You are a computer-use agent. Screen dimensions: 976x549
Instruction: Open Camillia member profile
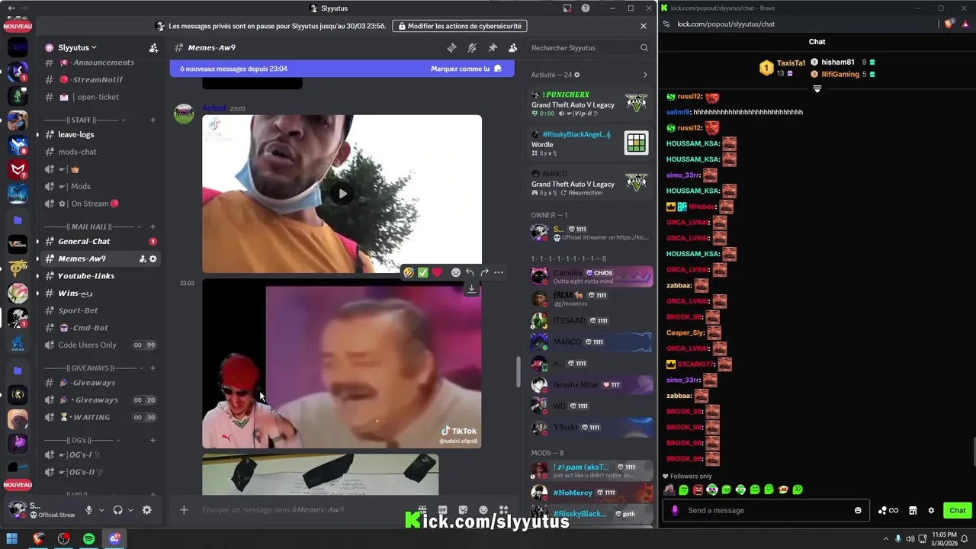(591, 276)
